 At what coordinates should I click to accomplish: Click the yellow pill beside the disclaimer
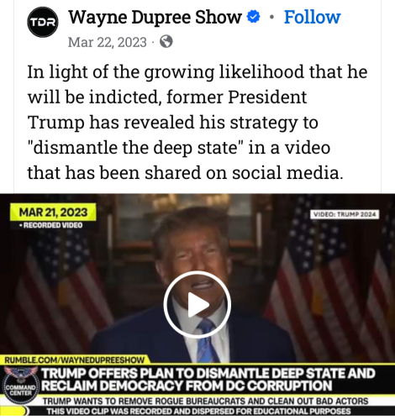[14, 412]
